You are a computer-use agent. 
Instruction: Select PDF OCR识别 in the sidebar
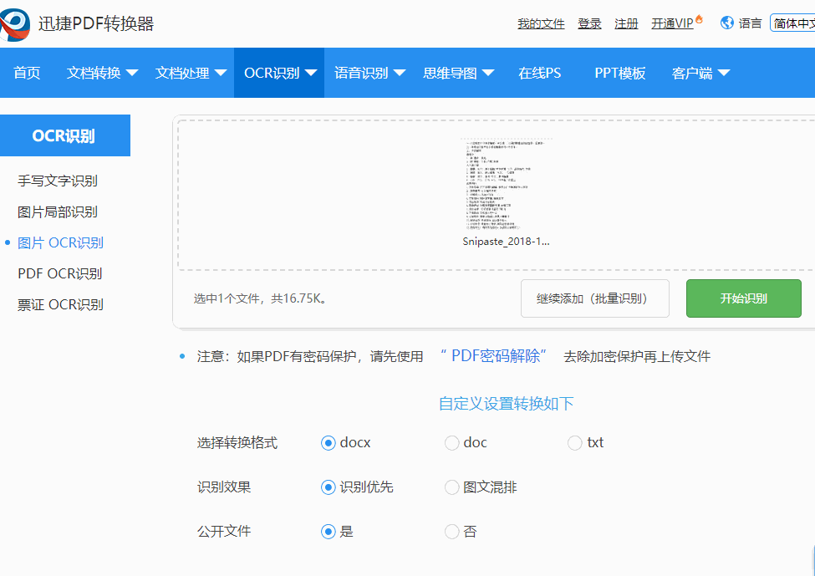click(60, 273)
